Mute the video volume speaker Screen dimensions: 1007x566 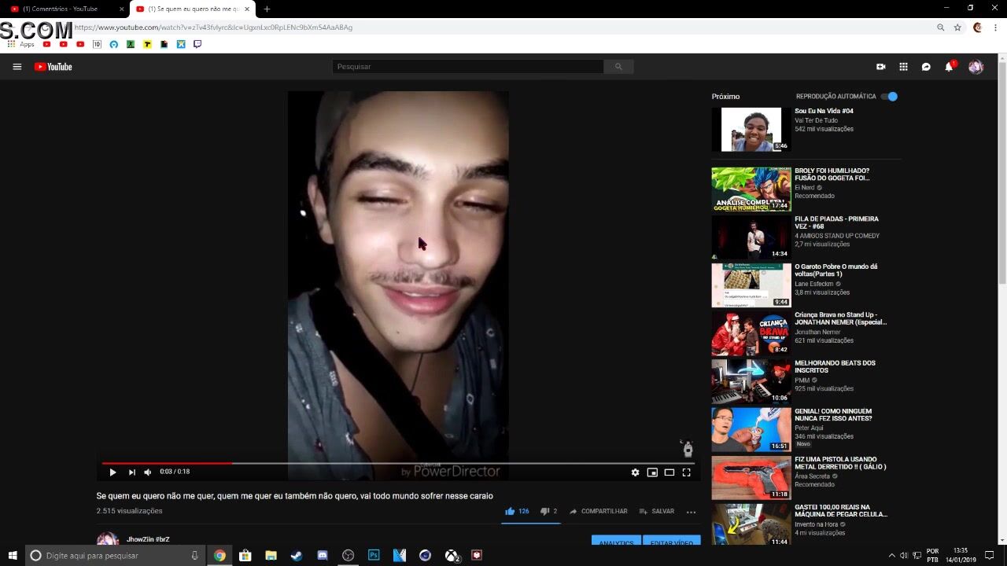coord(147,472)
